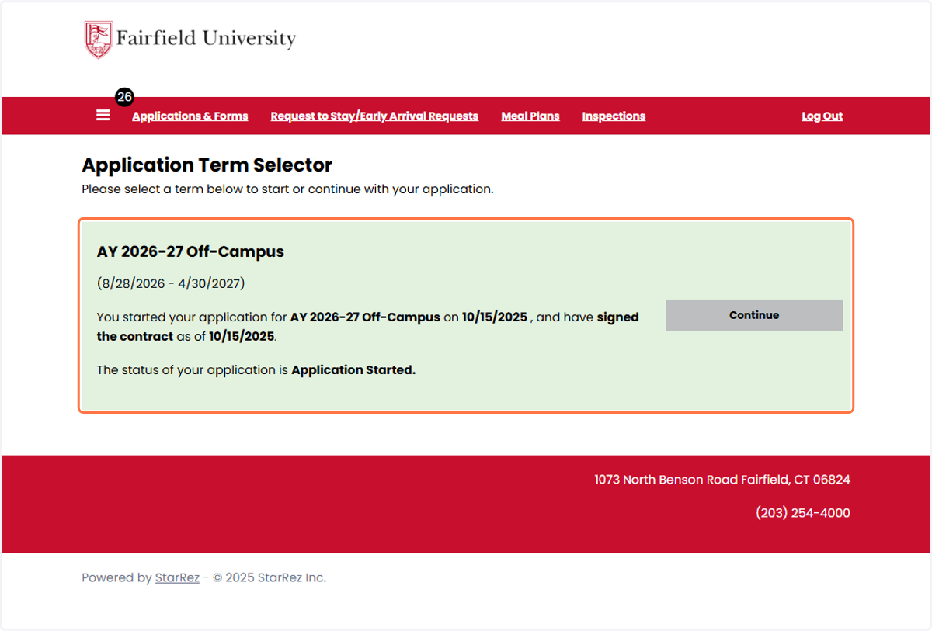Follow the StarRez footer link
932x631 pixels.
(177, 577)
